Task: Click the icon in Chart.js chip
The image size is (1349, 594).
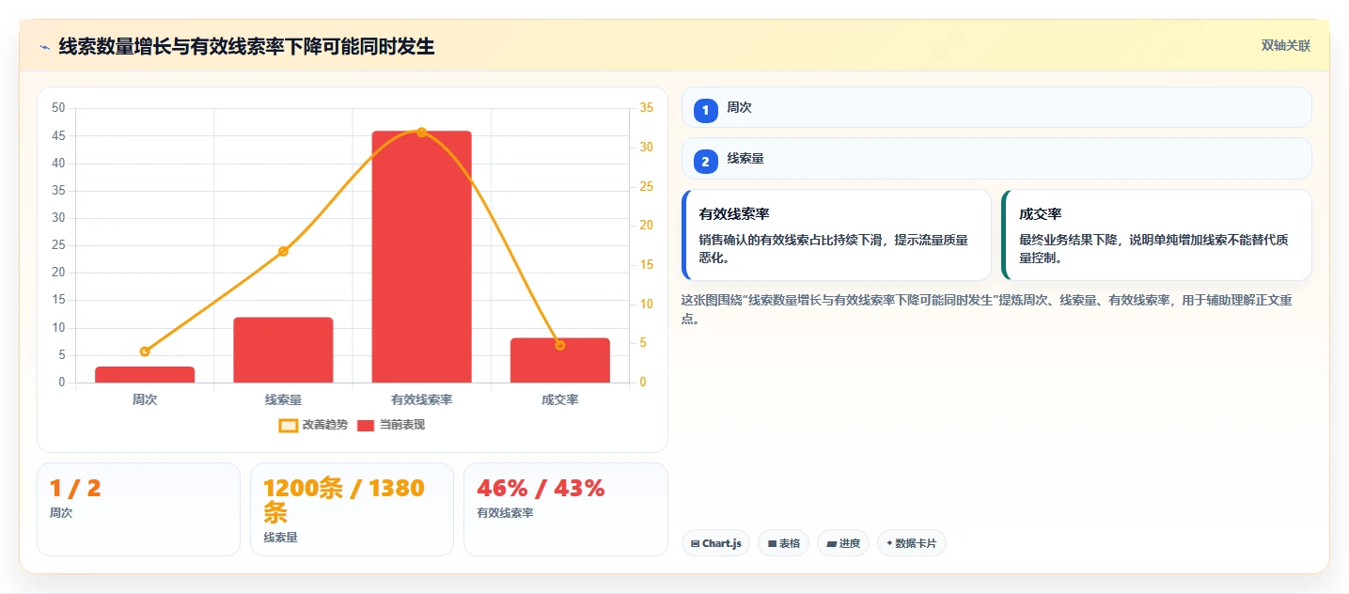Action: coord(695,543)
